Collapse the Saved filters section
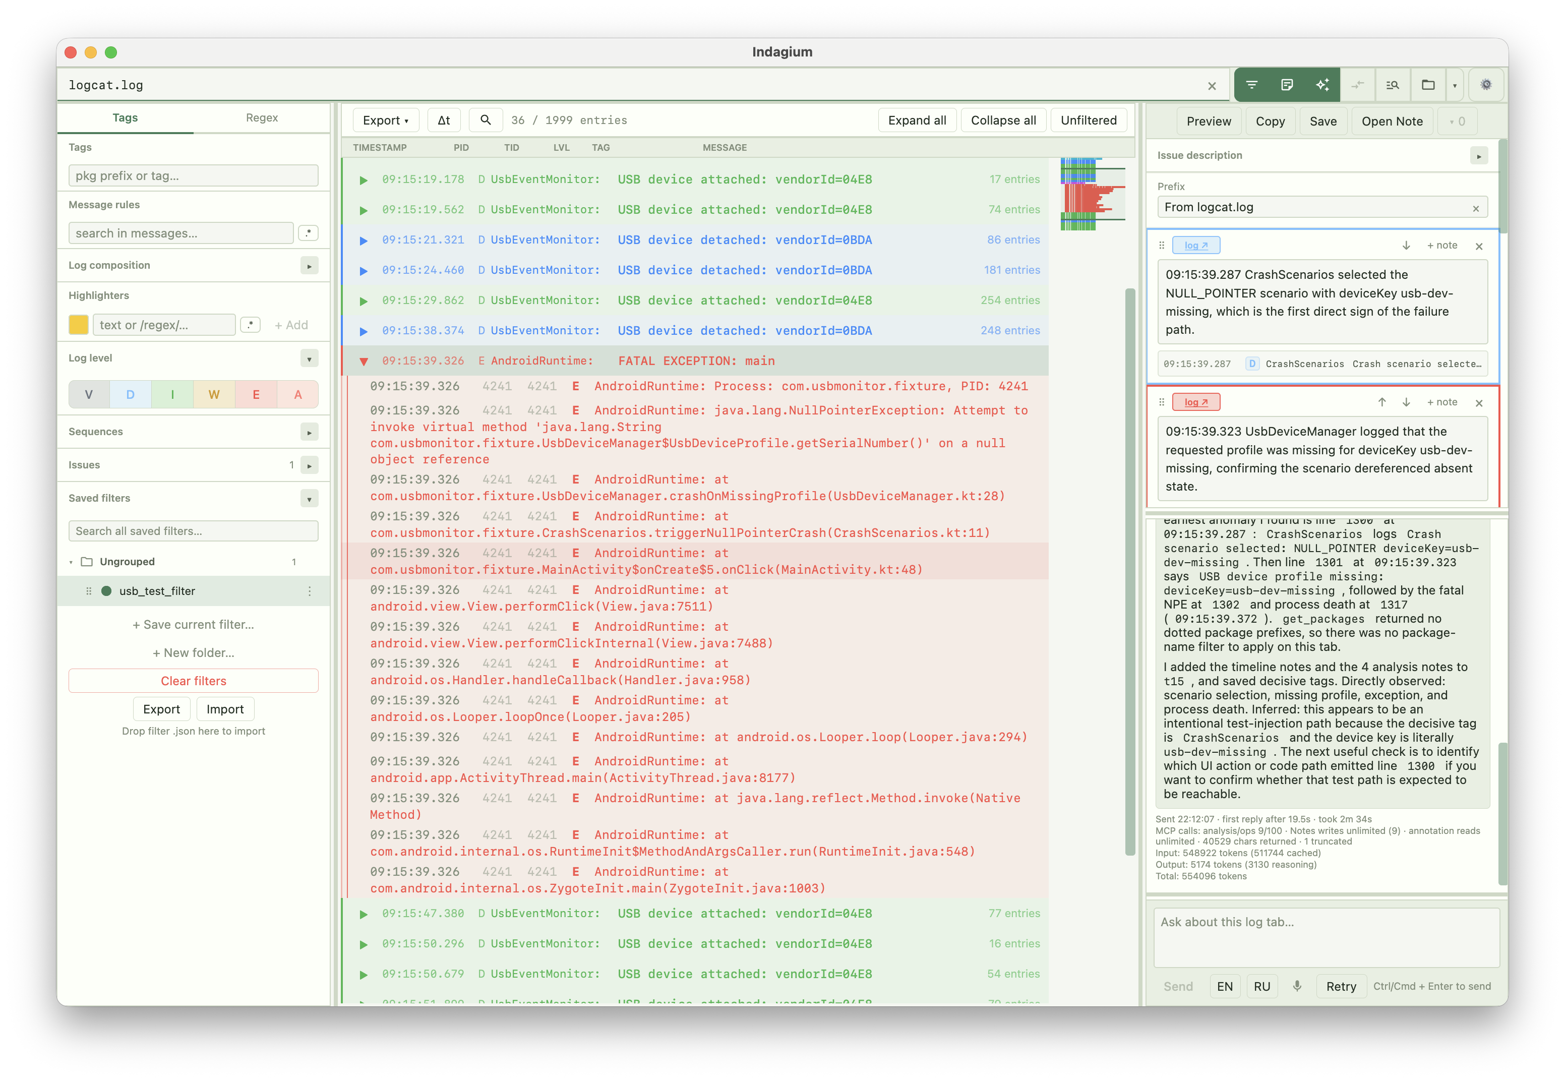 [x=309, y=499]
